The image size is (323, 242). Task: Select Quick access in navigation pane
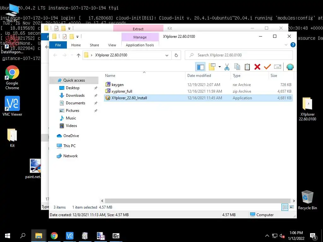tap(74, 80)
